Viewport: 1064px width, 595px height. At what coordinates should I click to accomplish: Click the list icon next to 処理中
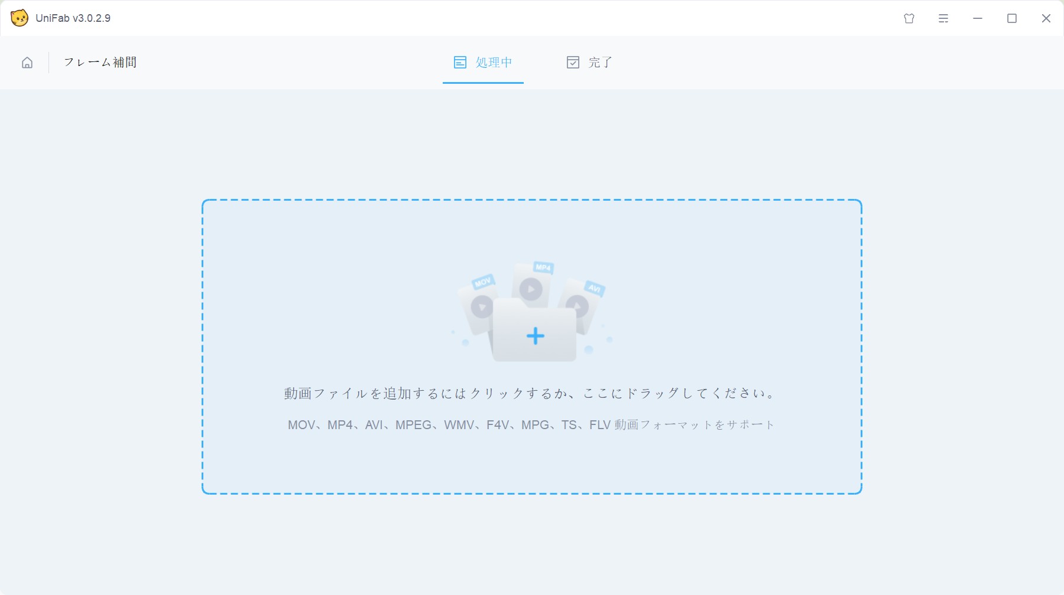pyautogui.click(x=459, y=62)
